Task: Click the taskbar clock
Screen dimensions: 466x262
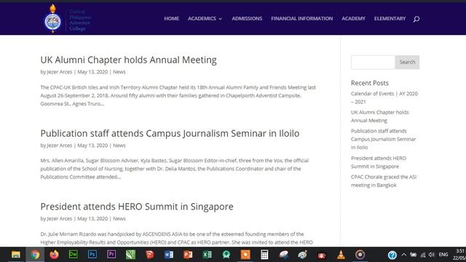Action: pos(459,255)
